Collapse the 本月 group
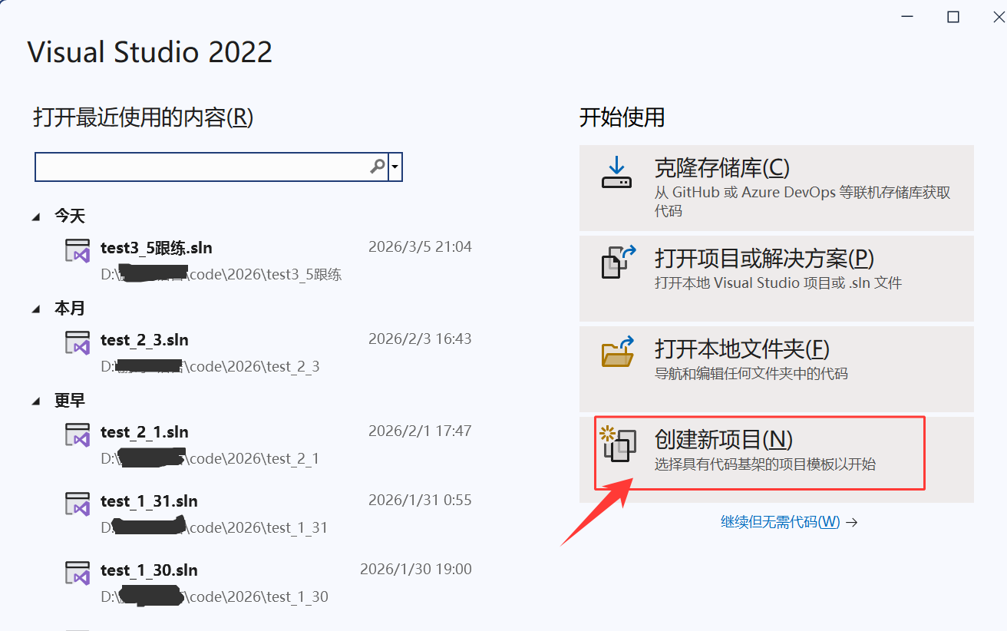The width and height of the screenshot is (1007, 631). coord(36,309)
